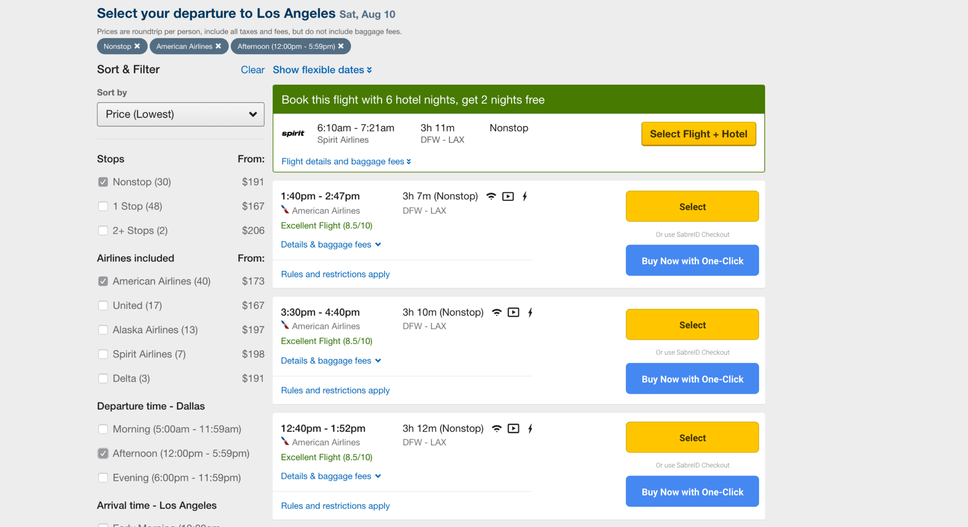This screenshot has height=527, width=968.
Task: Click 3h 7m (Nonstop) duration text
Action: pyautogui.click(x=440, y=196)
